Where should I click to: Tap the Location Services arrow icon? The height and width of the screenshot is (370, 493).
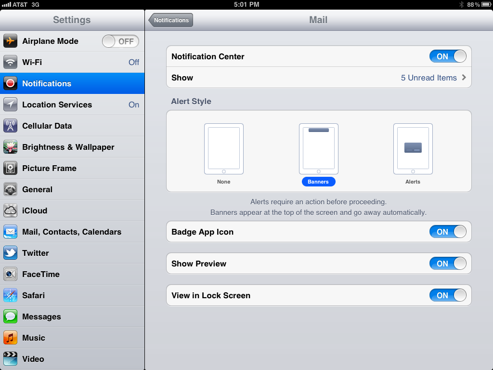click(11, 105)
